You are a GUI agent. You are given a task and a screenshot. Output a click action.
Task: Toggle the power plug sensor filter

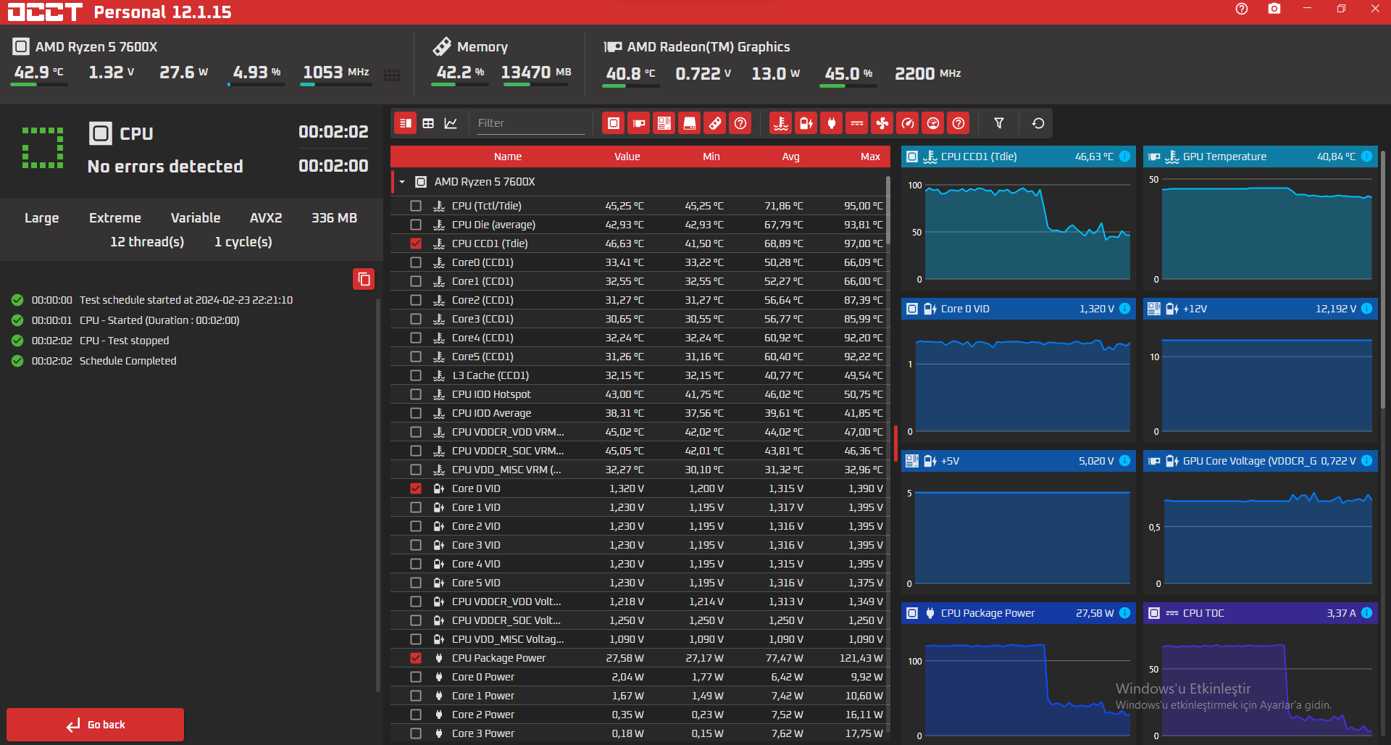pyautogui.click(x=832, y=123)
